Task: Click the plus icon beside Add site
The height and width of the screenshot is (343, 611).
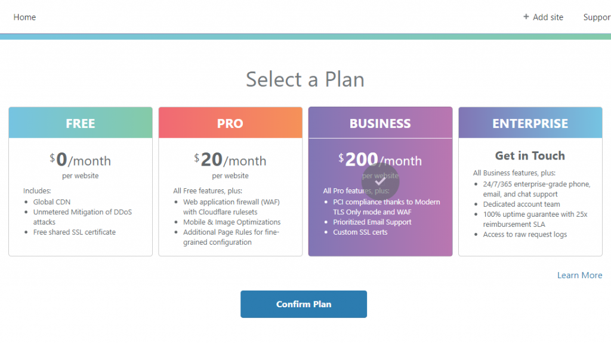Action: (x=526, y=17)
